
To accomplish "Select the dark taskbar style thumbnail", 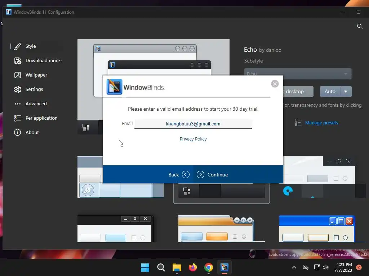I will (222, 193).
